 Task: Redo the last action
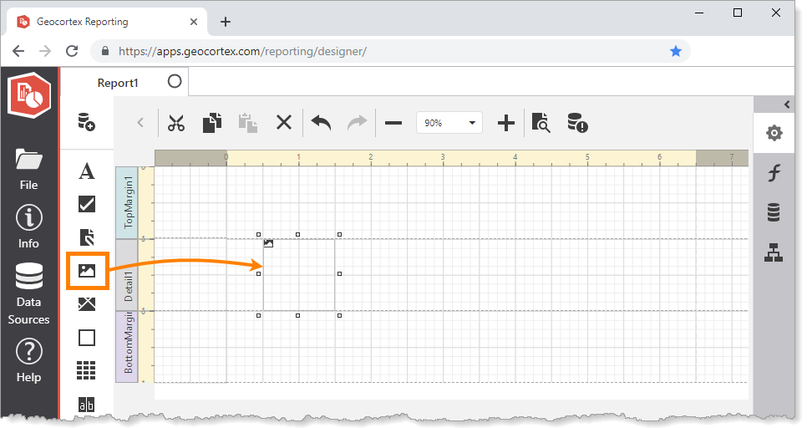tap(358, 123)
